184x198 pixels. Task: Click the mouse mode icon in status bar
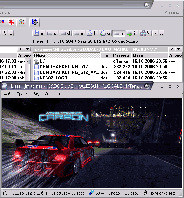[145, 193]
